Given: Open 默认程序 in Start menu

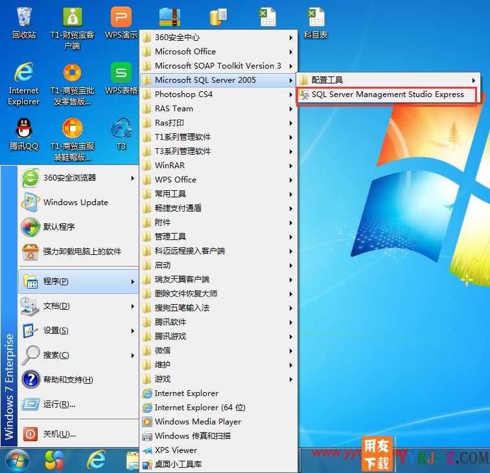Looking at the screenshot, I should [79, 227].
